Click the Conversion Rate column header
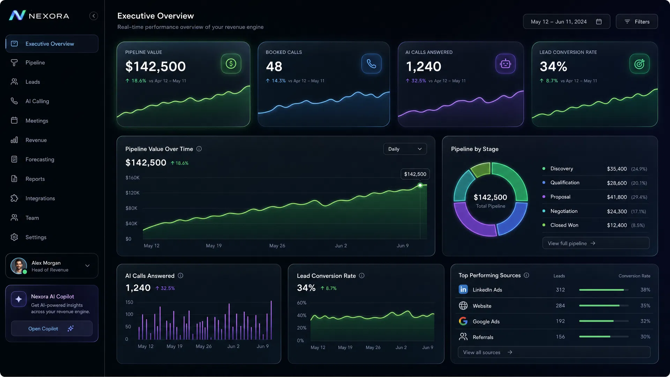The height and width of the screenshot is (377, 670). (x=634, y=276)
